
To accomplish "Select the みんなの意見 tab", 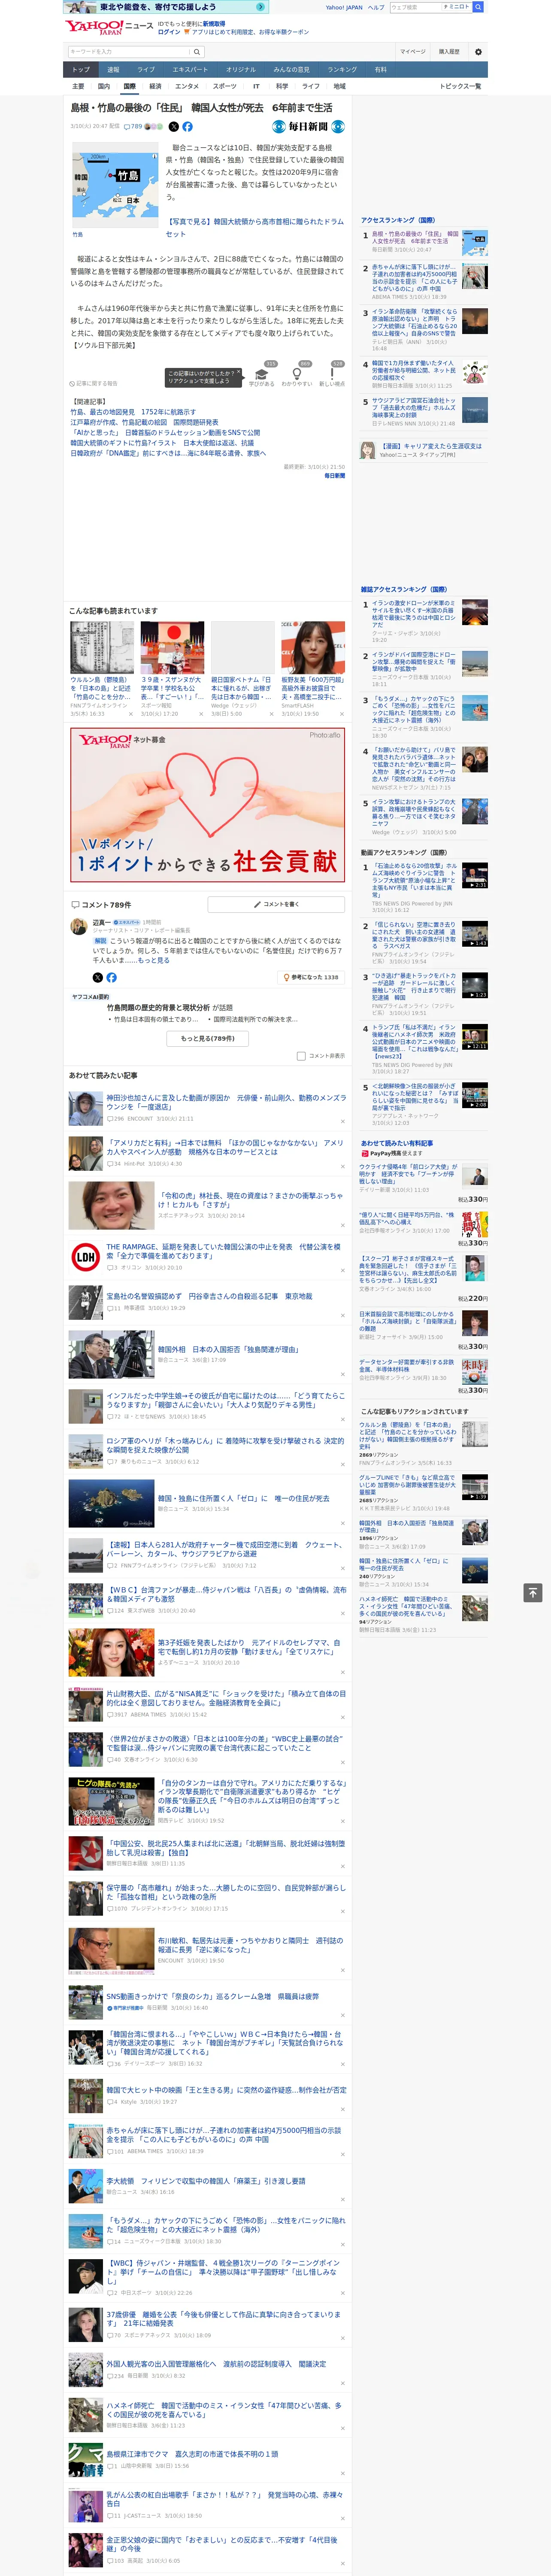I will pos(291,69).
